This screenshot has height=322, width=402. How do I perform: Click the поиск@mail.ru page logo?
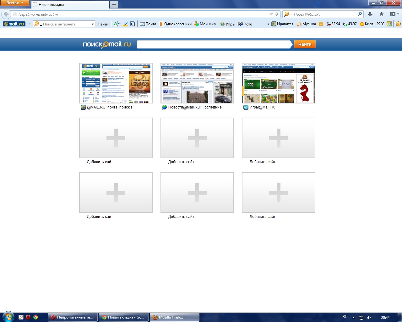click(107, 44)
